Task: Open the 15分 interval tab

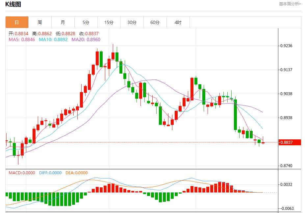Action: pos(109,22)
